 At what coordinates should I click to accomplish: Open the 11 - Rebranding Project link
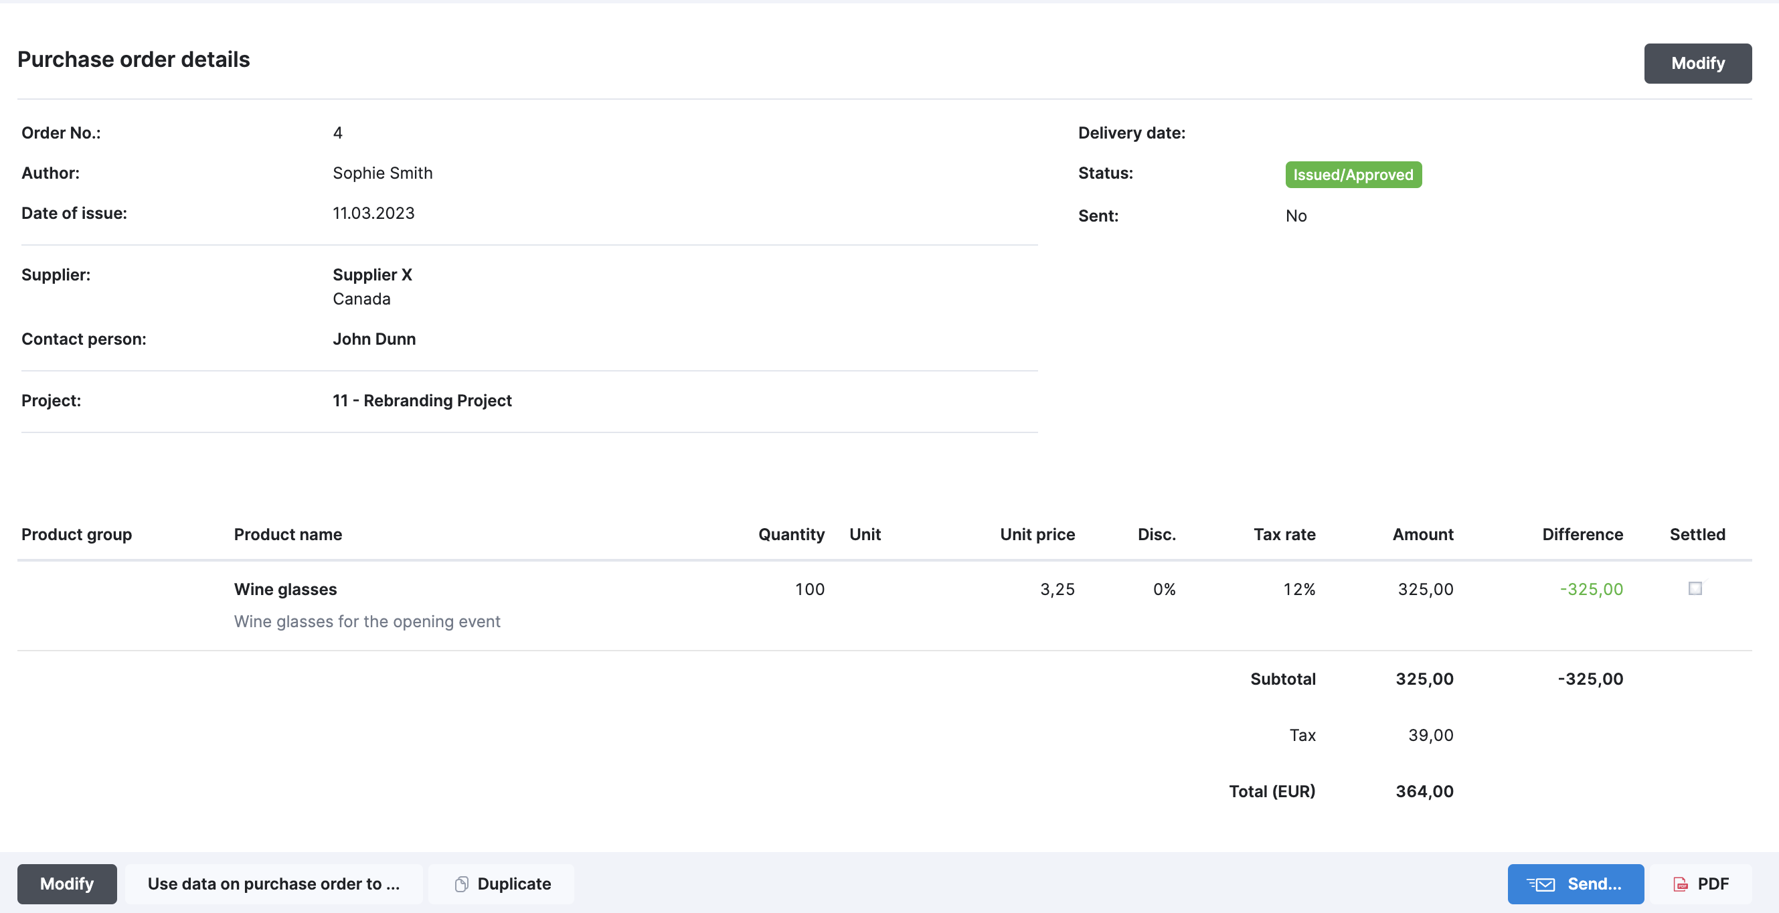tap(421, 400)
